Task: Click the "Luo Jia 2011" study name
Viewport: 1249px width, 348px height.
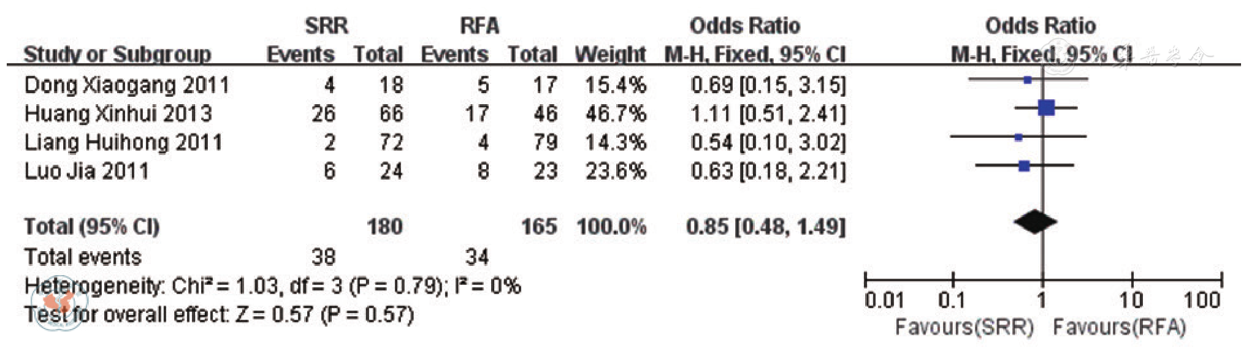Action: coord(86,171)
